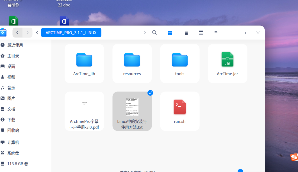Viewport: 298px width, 172px height.
Task: Click the desktop icon beside 桌面
Action: click(3, 66)
